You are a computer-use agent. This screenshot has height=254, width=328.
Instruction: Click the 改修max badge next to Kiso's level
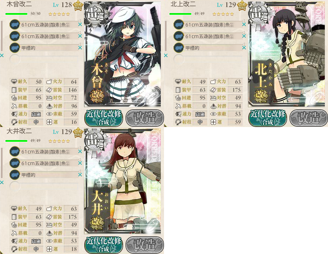coord(78,6)
